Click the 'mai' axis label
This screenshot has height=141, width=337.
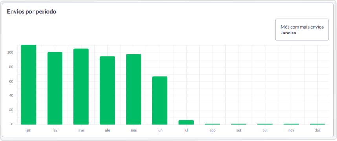pyautogui.click(x=134, y=130)
